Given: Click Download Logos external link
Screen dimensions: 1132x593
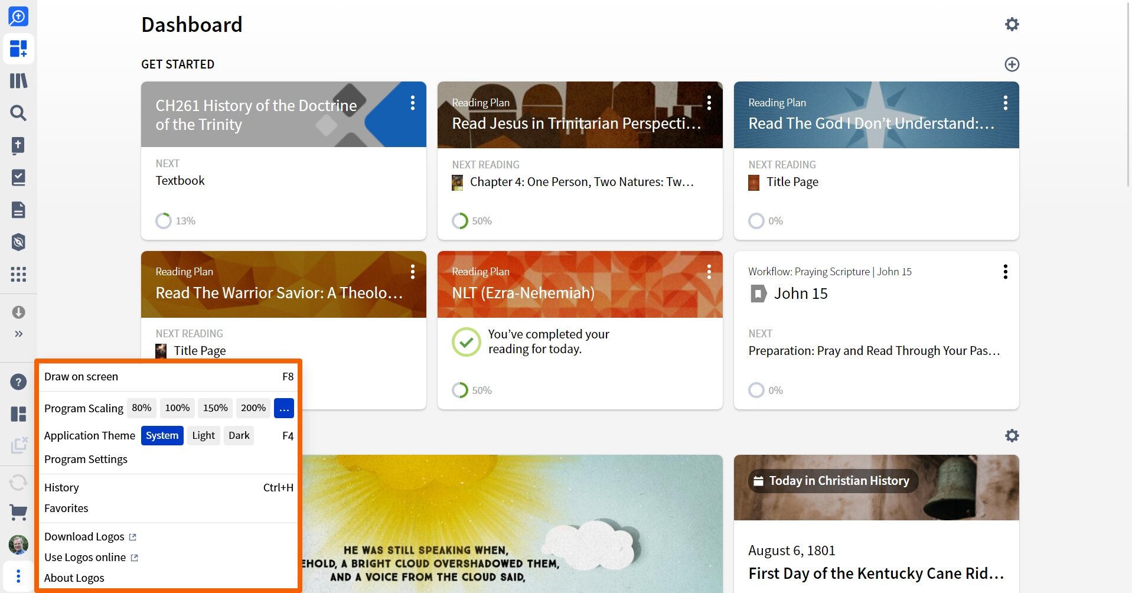Looking at the screenshot, I should pyautogui.click(x=90, y=537).
